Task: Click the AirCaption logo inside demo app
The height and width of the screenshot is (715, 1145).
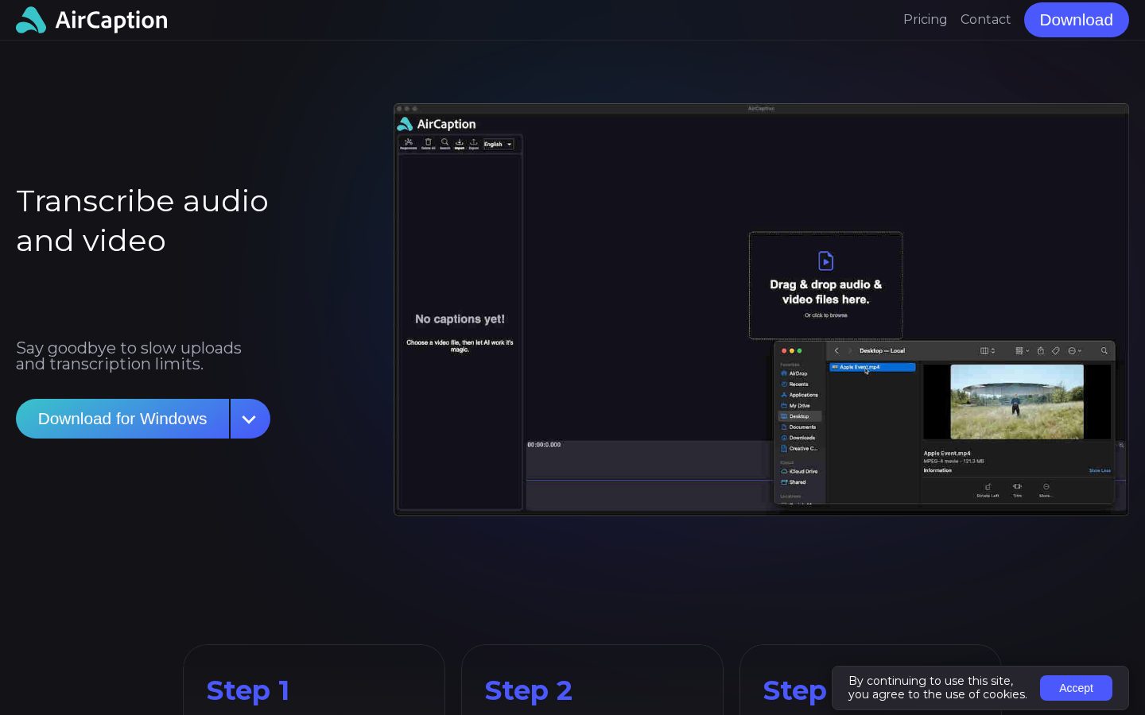Action: click(437, 124)
